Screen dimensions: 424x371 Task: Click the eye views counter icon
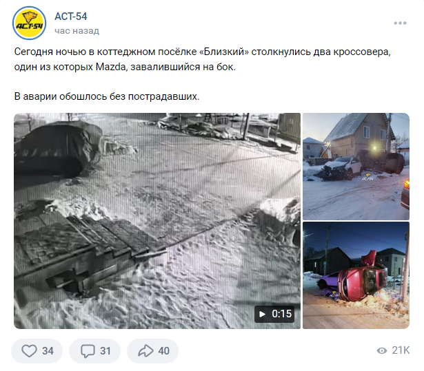click(x=382, y=350)
